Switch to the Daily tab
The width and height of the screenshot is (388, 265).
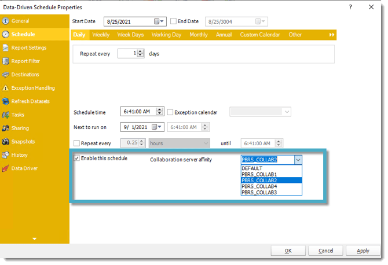pos(79,35)
